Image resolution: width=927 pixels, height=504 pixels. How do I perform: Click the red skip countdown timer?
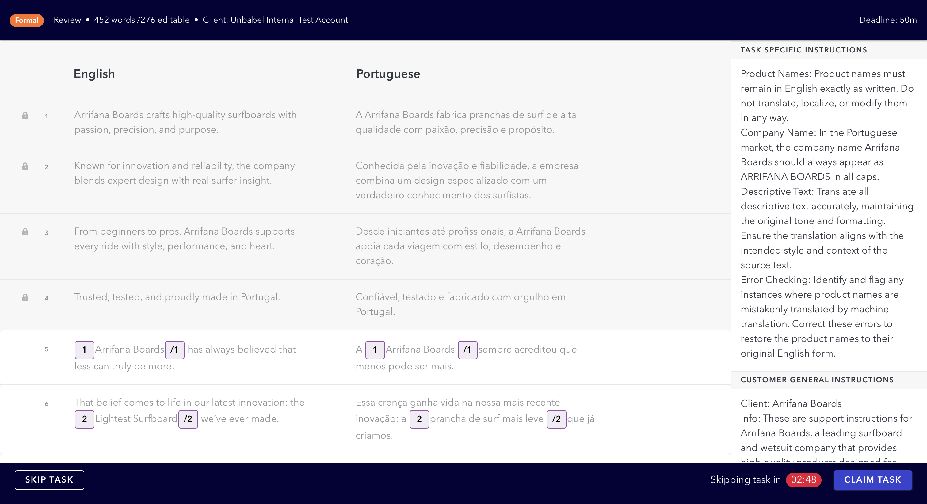[803, 479]
